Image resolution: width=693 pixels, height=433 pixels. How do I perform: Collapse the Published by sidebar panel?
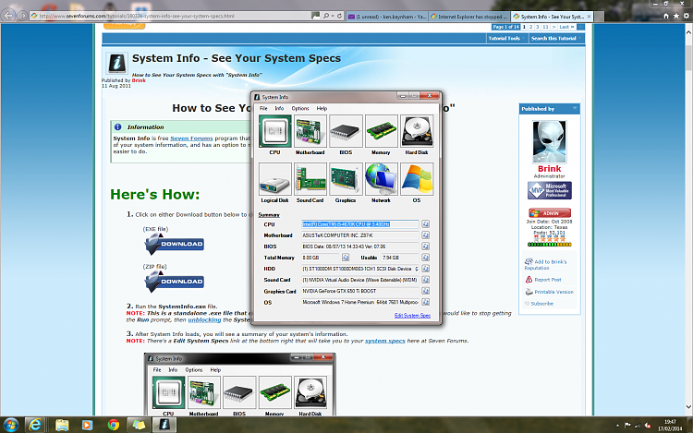575,108
